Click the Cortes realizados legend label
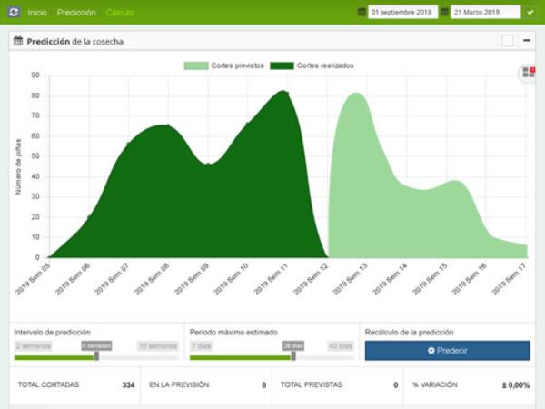545x409 pixels. pos(325,65)
